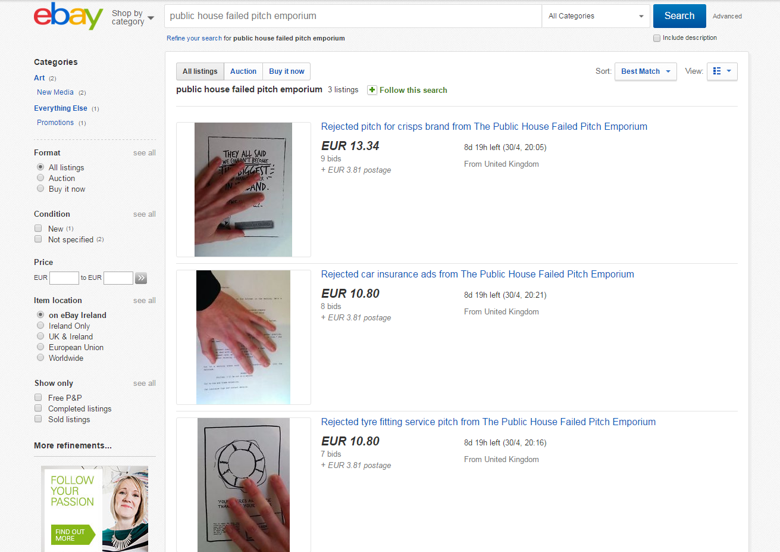Open the Advanced search link
780x552 pixels.
tap(727, 17)
